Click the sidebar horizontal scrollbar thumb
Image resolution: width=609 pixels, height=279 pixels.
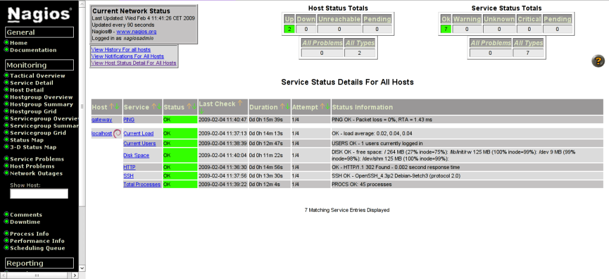tap(37, 275)
